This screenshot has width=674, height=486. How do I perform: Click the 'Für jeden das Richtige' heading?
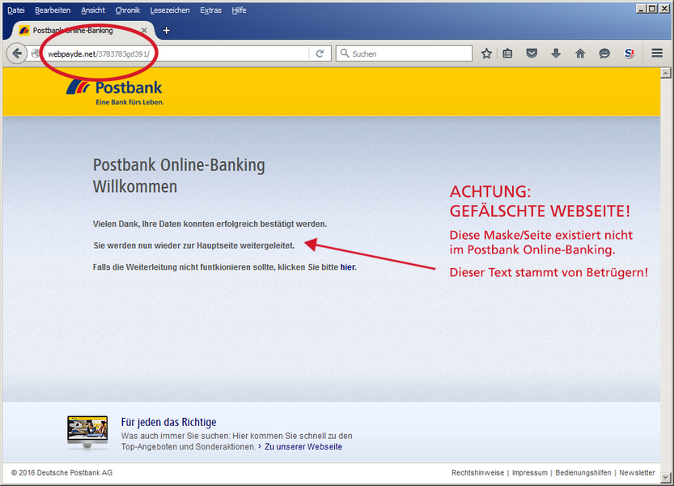pos(168,422)
